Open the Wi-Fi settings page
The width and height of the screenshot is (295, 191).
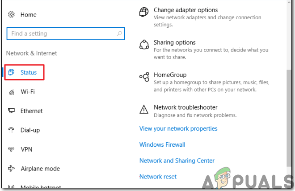click(x=28, y=92)
